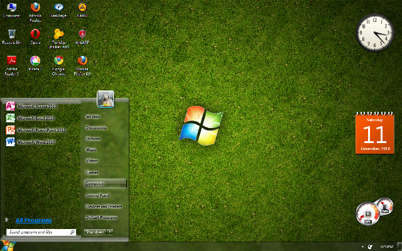402x251 pixels.
Task: Open the All Programs link
Action: pyautogui.click(x=33, y=220)
